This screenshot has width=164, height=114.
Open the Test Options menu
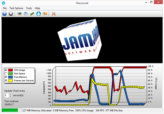click(16, 8)
